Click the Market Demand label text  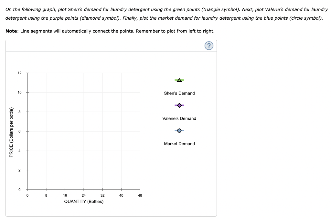[x=179, y=144]
